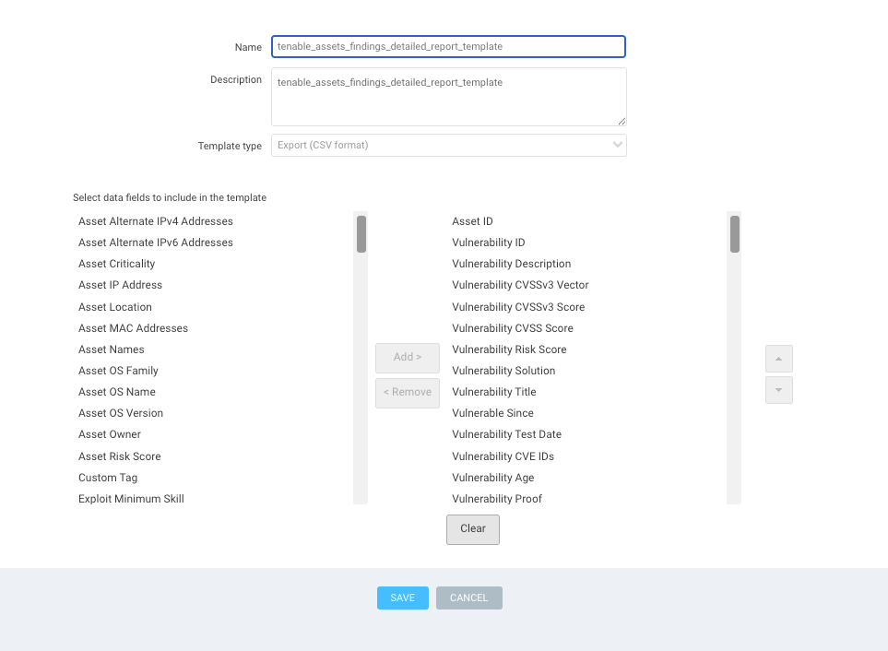Image resolution: width=888 pixels, height=651 pixels.
Task: Pick Vulnerability CVSSv3 Score in selected list
Action: coord(518,307)
